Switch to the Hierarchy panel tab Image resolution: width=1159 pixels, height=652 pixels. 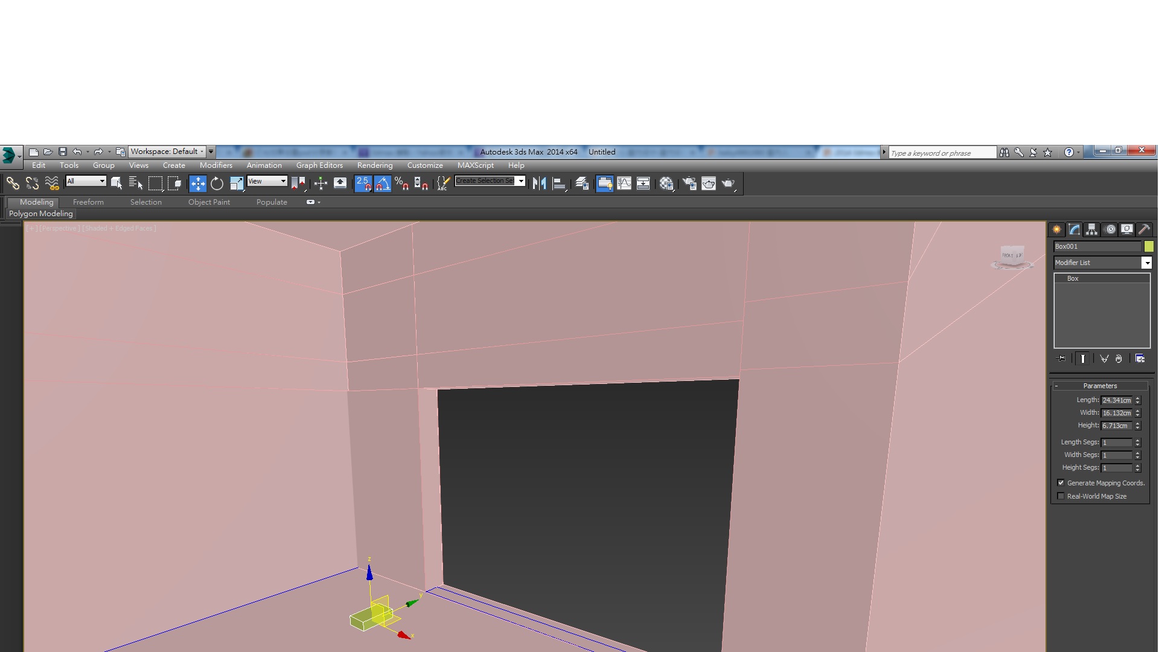click(1091, 229)
